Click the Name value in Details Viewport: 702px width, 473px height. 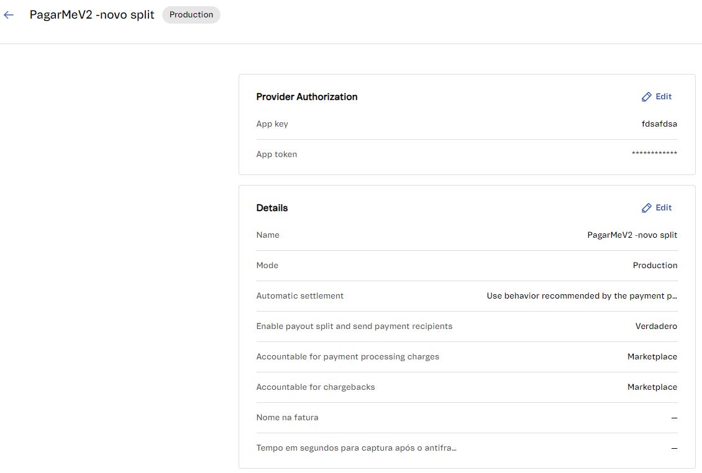[x=632, y=235]
